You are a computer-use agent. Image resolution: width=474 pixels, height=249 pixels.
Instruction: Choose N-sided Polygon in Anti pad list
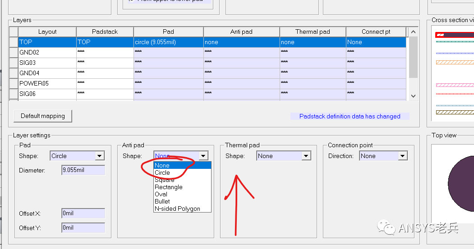(182, 209)
